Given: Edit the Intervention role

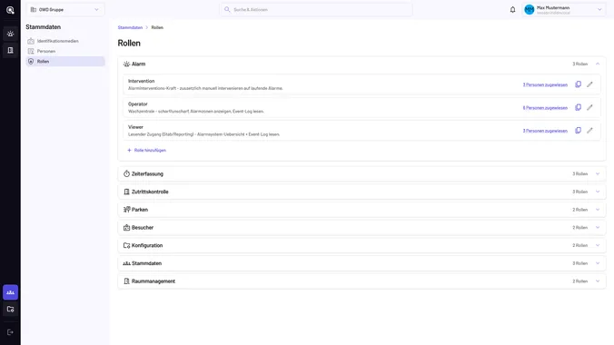Looking at the screenshot, I should point(589,84).
